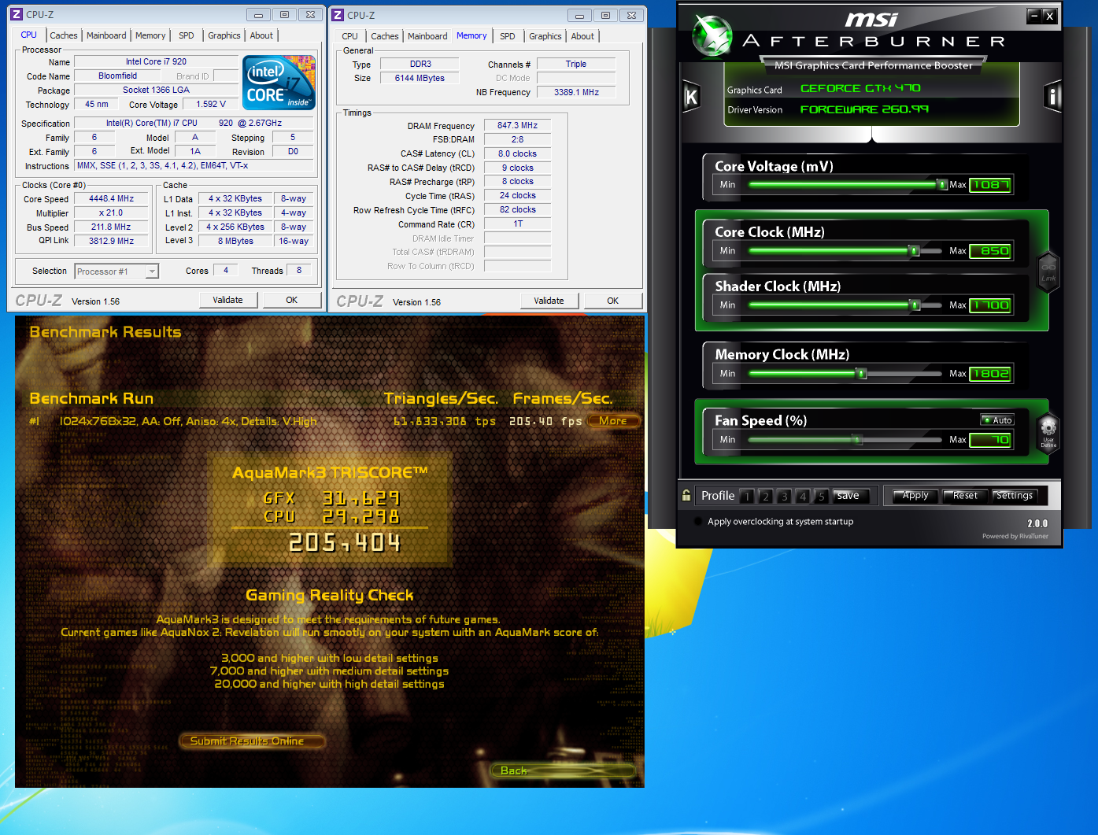Click the Intel Core i7 inside logo
The image size is (1098, 835).
tap(279, 82)
